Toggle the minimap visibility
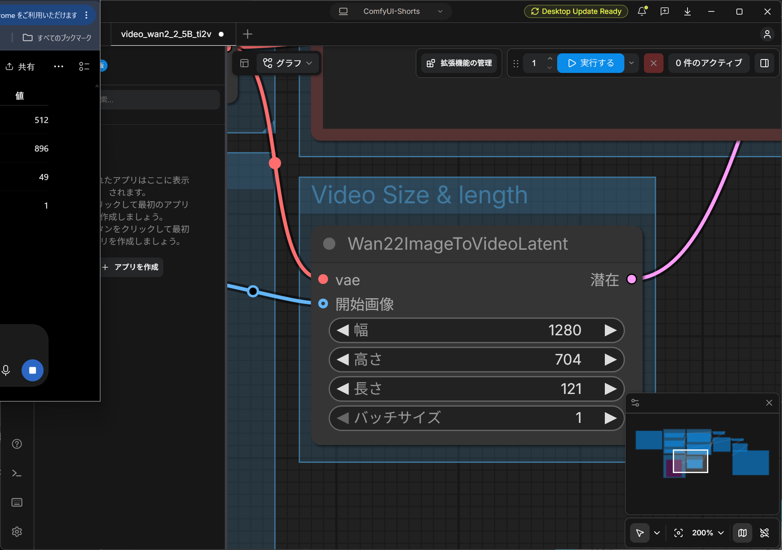The height and width of the screenshot is (550, 782). coord(742,532)
